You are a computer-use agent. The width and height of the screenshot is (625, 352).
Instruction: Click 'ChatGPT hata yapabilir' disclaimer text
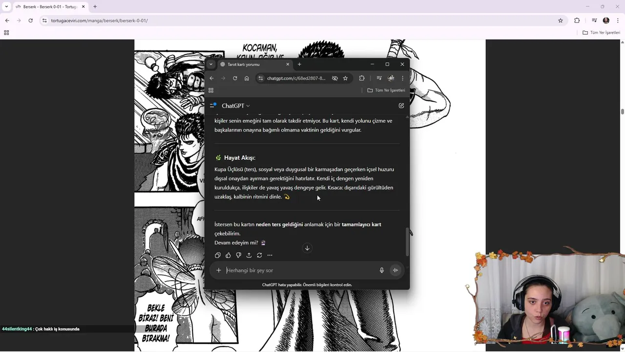pos(307,285)
